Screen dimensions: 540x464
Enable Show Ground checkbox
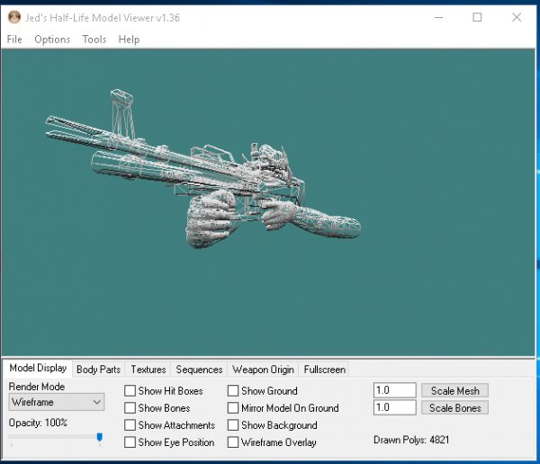coord(233,391)
